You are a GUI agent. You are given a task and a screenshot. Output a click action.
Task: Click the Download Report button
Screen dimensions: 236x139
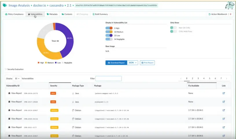116,63
